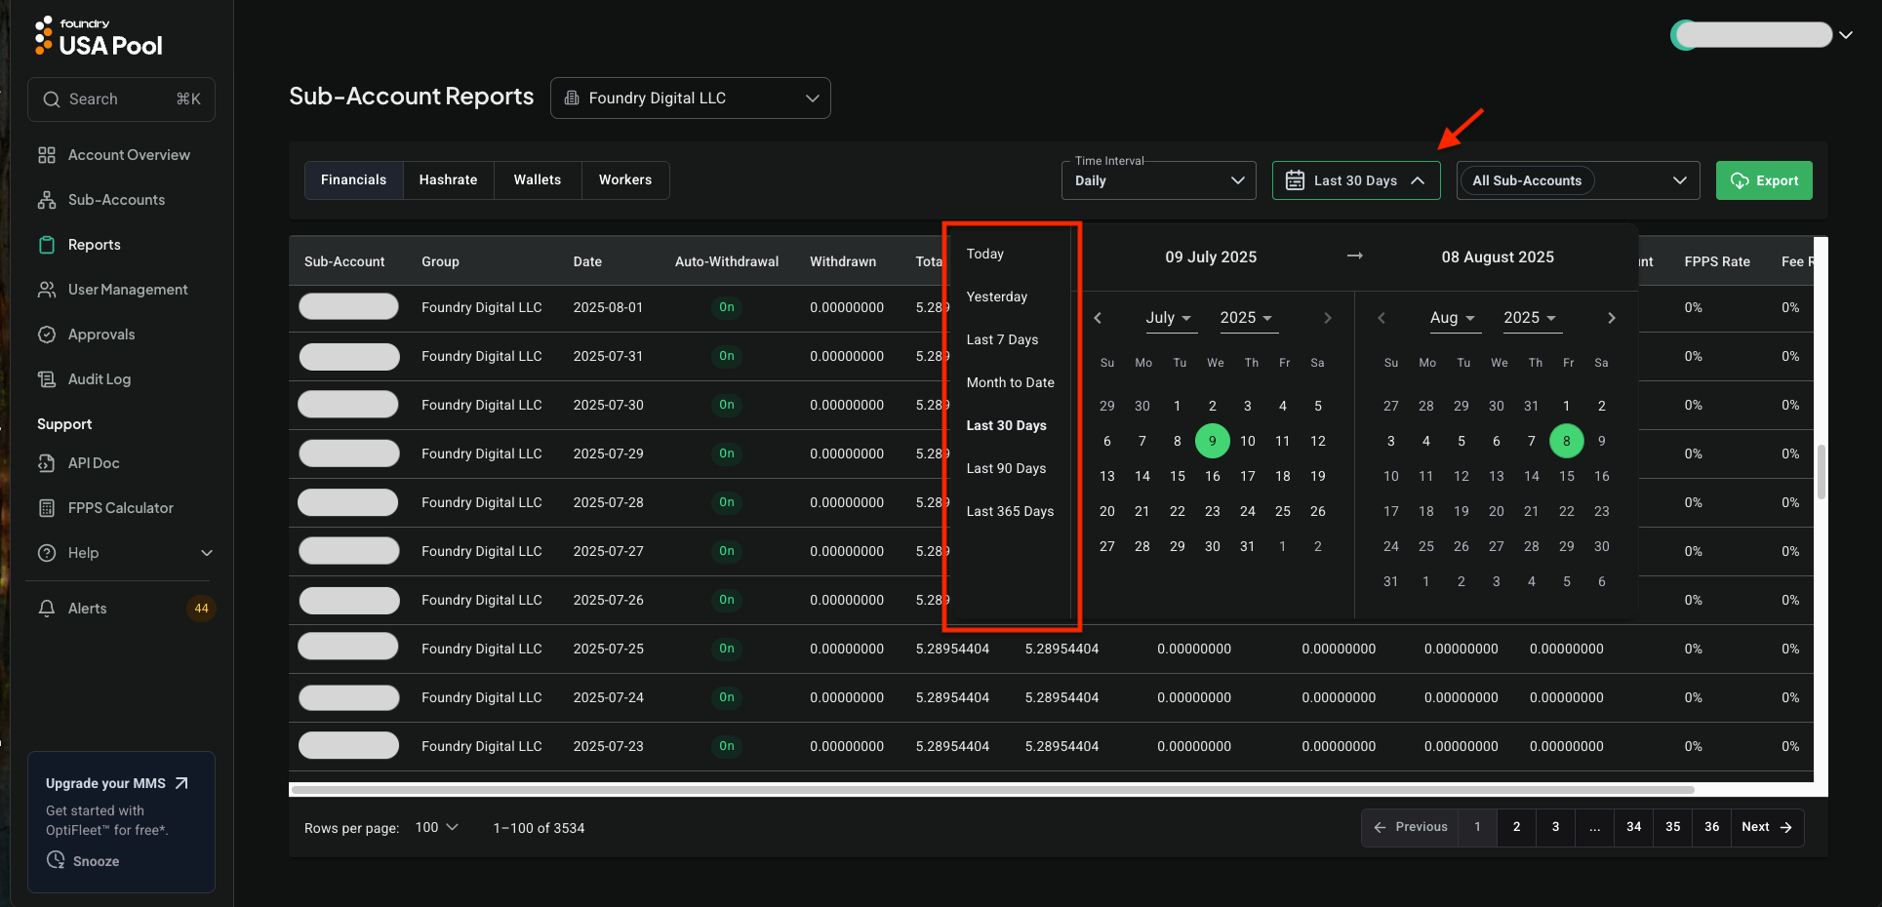The height and width of the screenshot is (907, 1882).
Task: Switch to the Hashrate tab
Action: coord(448,180)
